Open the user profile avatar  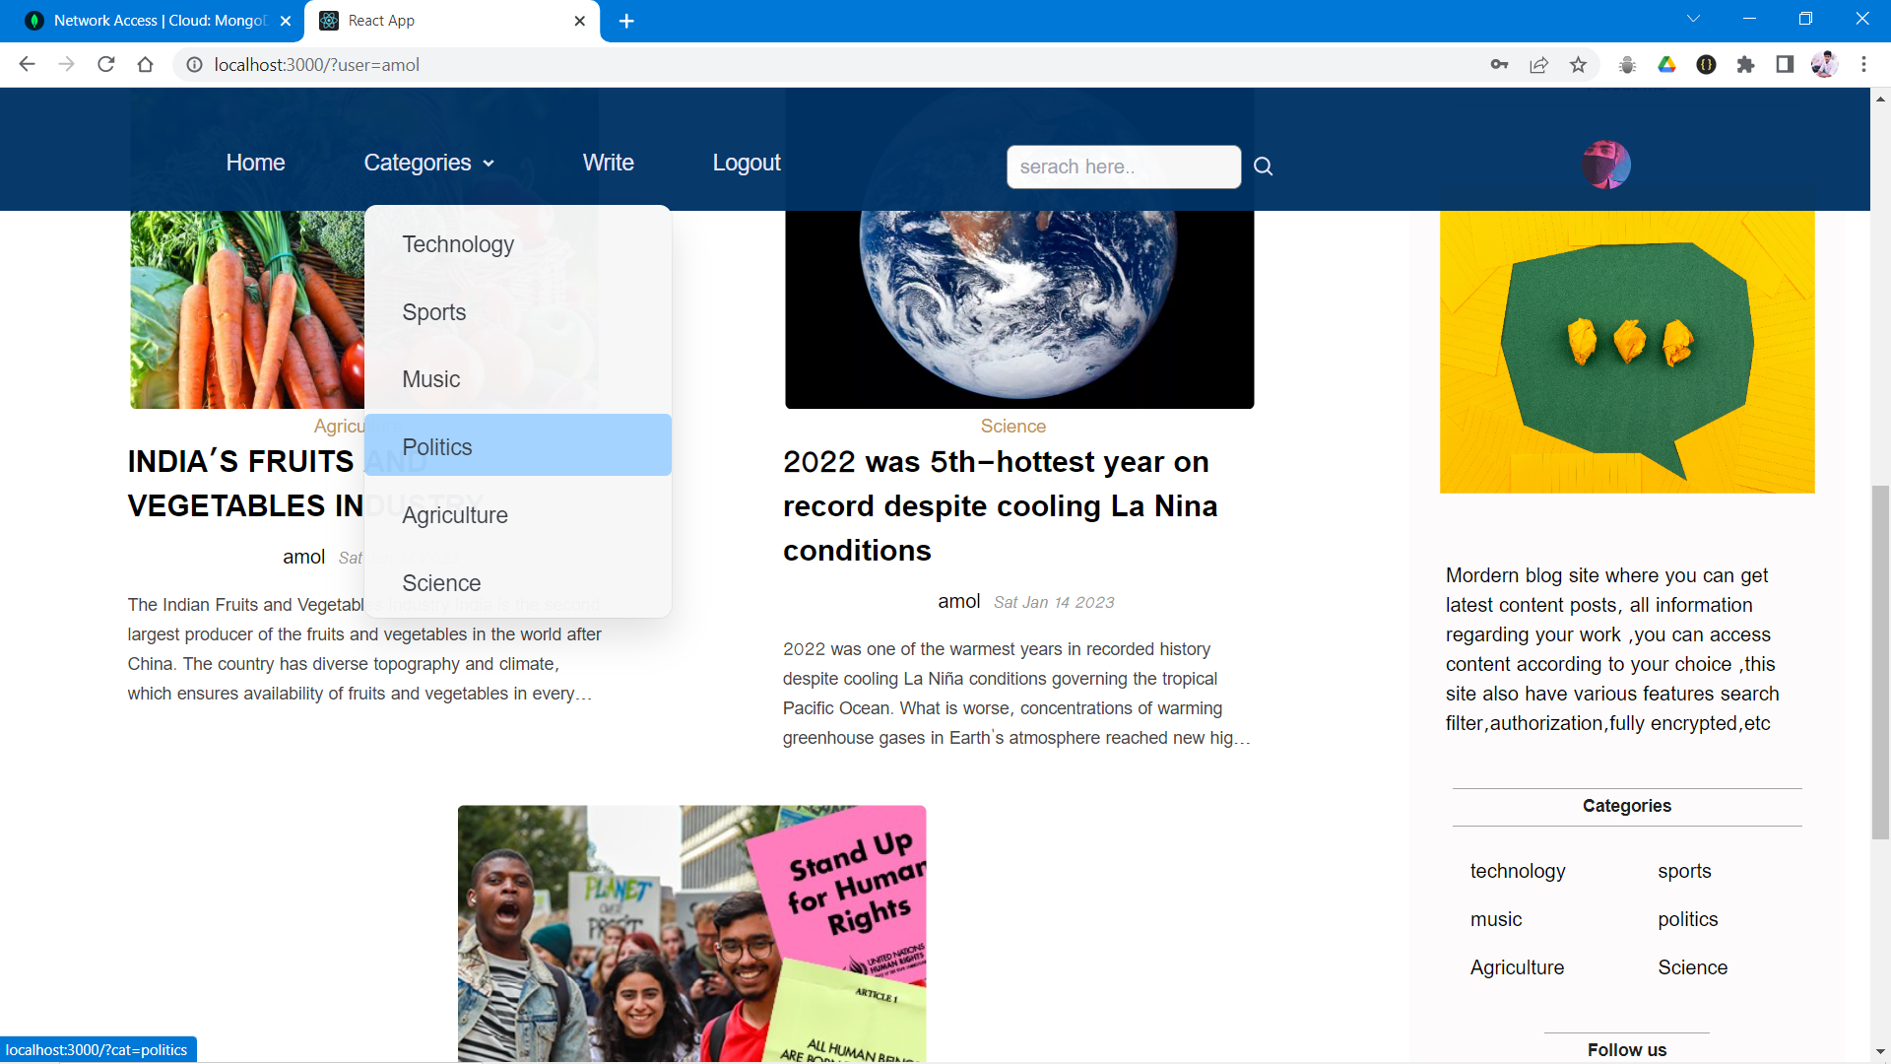1605,165
